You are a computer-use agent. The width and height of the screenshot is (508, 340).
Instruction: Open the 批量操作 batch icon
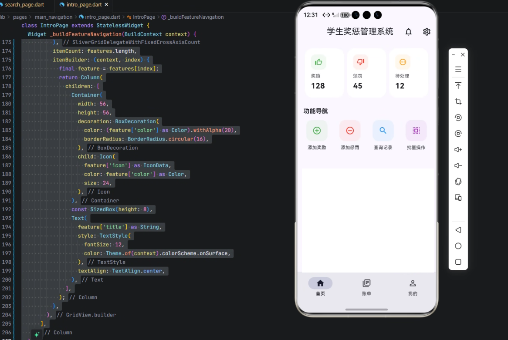pos(416,131)
